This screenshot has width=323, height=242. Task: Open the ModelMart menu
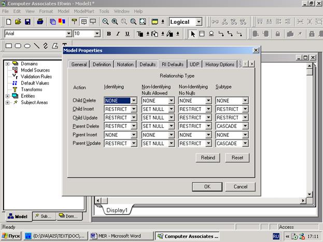[84, 11]
